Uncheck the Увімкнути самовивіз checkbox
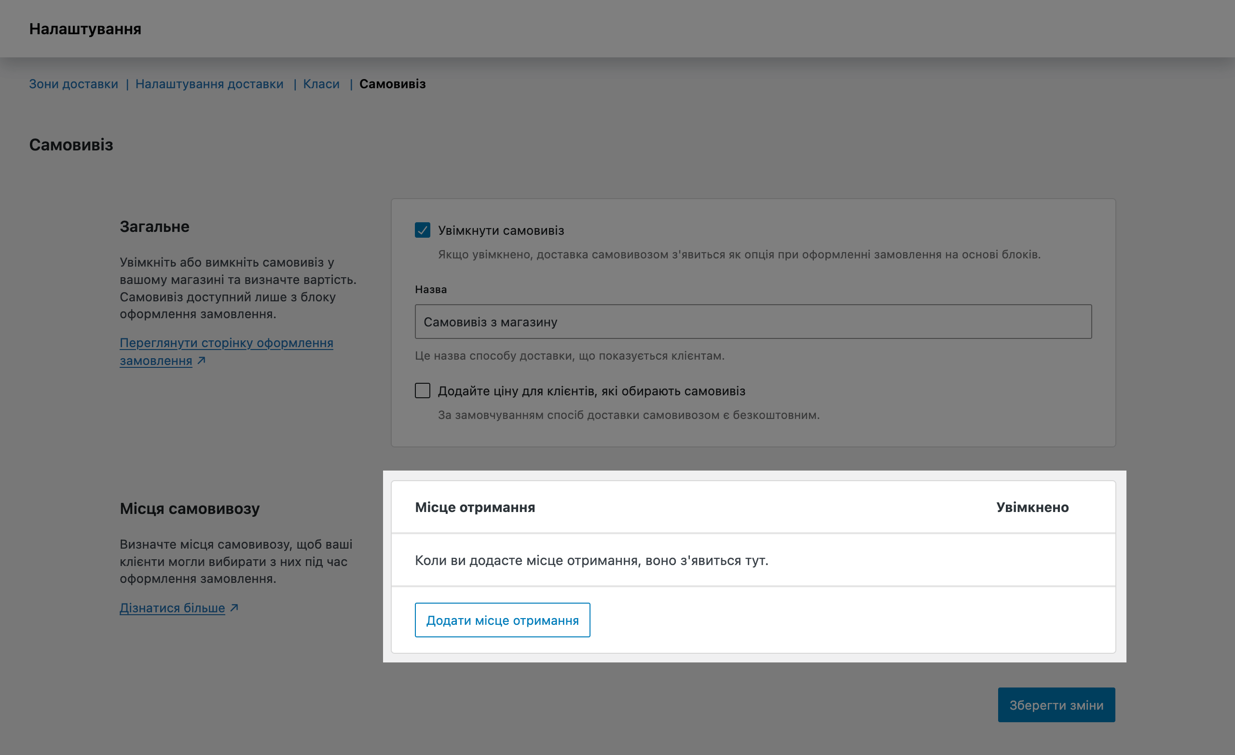Screen dimensions: 1235x755 [x=423, y=230]
